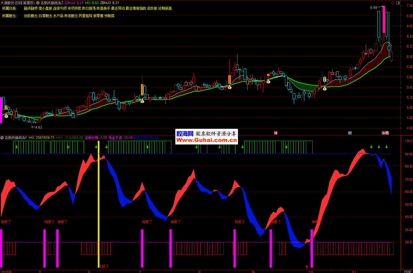
Task: Click the 财 financial report marker icon
Action: point(350,133)
